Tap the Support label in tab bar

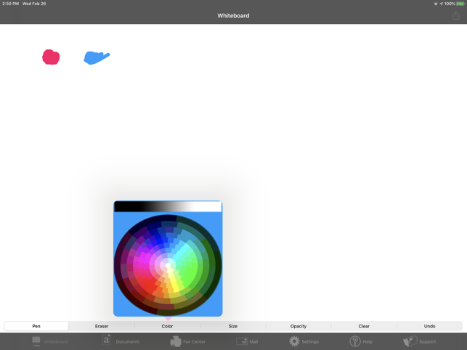coord(427,342)
